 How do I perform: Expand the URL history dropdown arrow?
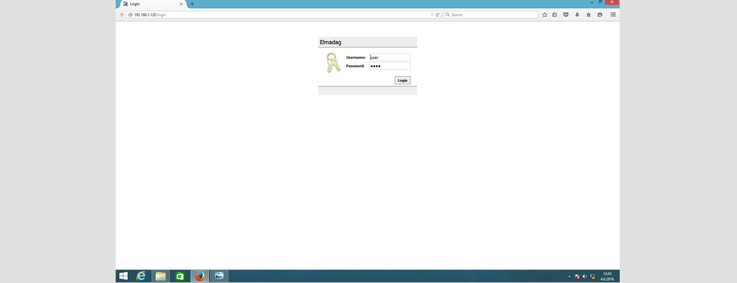432,15
